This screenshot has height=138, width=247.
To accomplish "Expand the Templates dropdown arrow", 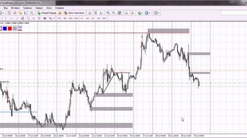I will (x=159, y=13).
